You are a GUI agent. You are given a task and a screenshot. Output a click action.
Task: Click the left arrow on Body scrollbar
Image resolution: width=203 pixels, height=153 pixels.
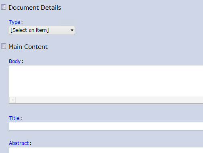[x=13, y=100]
